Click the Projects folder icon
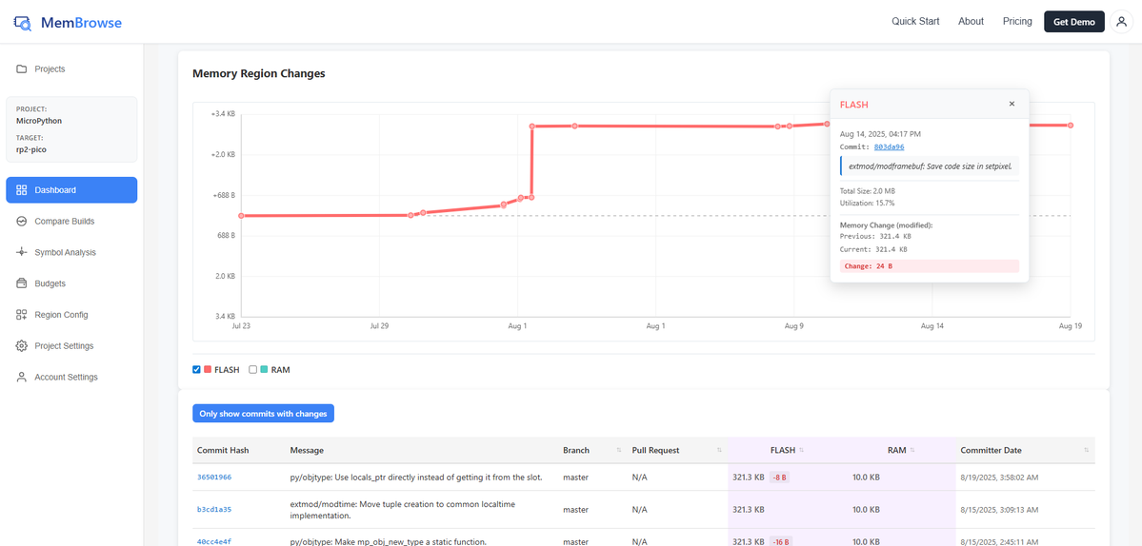This screenshot has width=1142, height=546. [x=22, y=69]
